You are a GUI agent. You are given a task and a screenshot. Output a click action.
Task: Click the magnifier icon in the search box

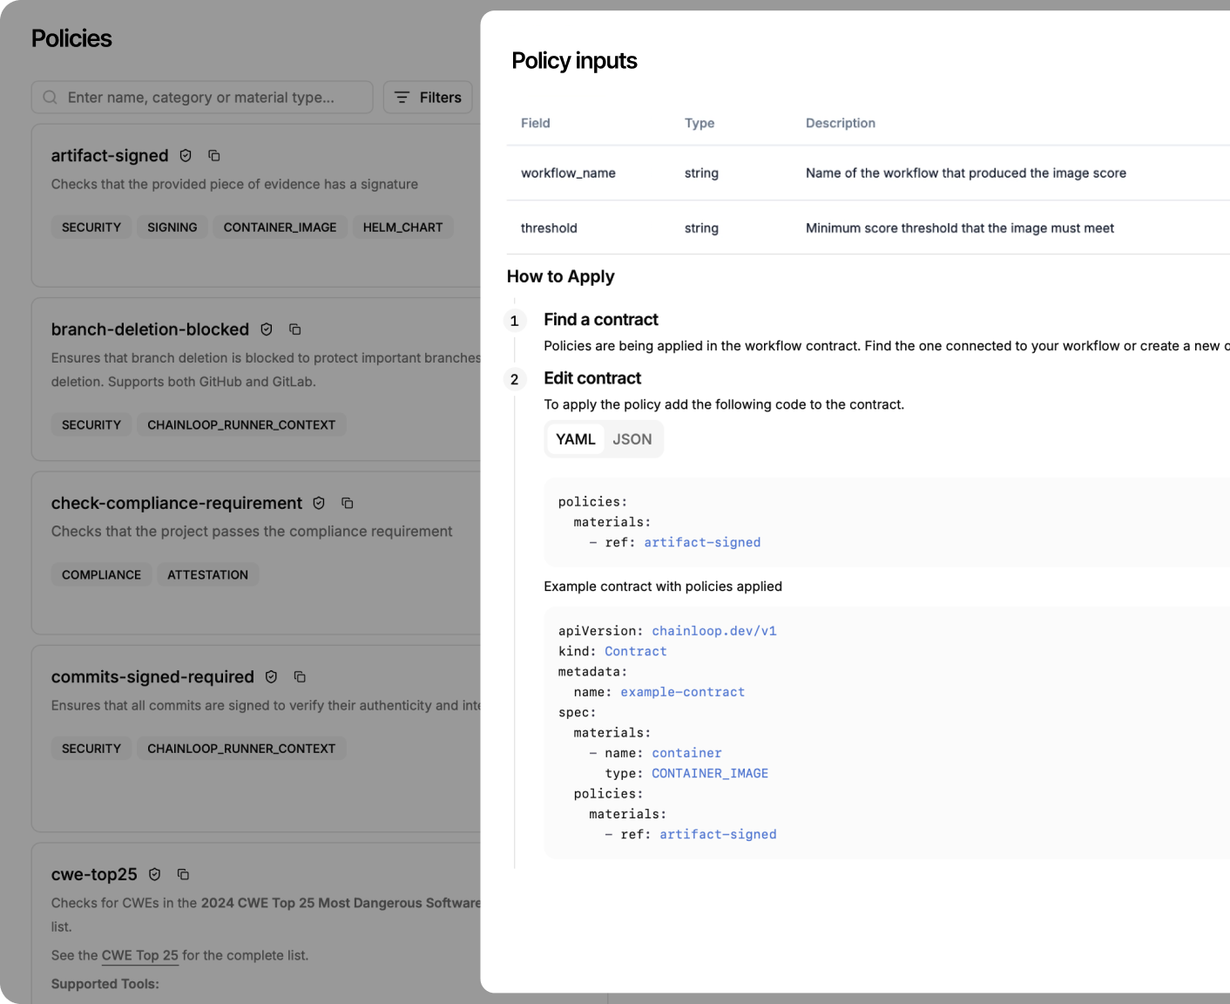click(51, 98)
